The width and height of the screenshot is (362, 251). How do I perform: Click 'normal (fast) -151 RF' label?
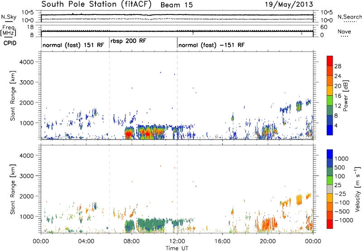click(211, 45)
